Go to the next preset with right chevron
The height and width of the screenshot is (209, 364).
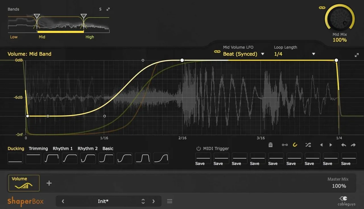[154, 201]
